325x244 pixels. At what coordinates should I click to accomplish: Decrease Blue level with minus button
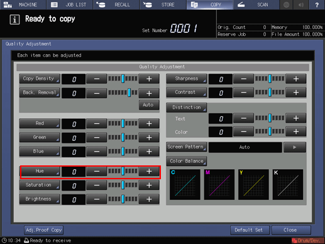[x=97, y=152]
